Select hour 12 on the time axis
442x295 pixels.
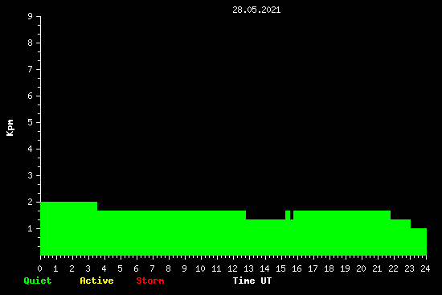click(x=232, y=268)
